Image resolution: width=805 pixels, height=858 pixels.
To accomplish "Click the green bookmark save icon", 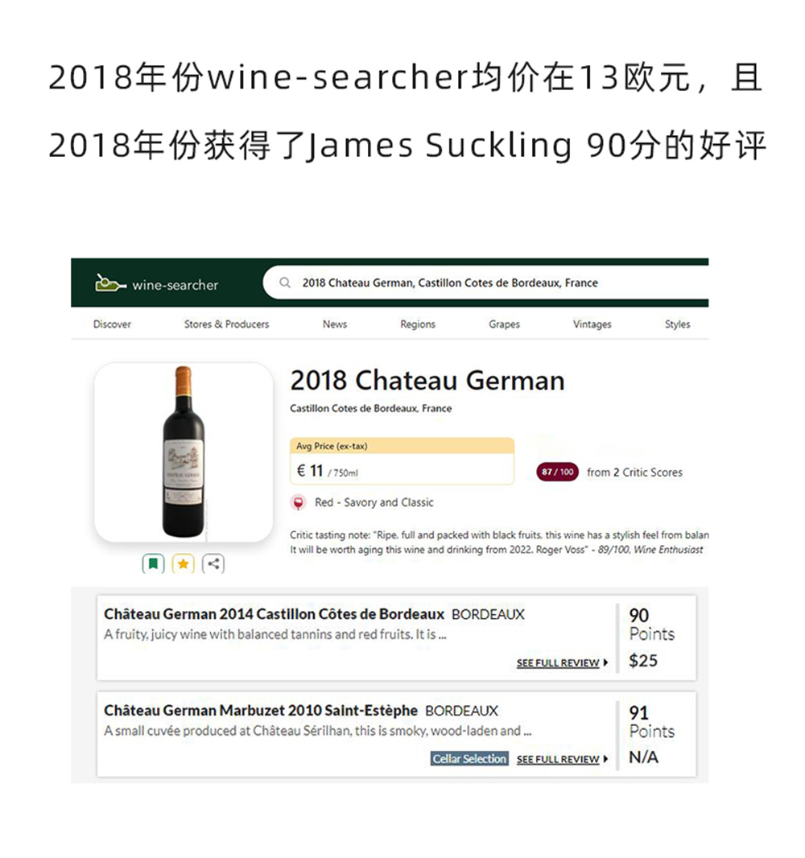I will (x=153, y=563).
